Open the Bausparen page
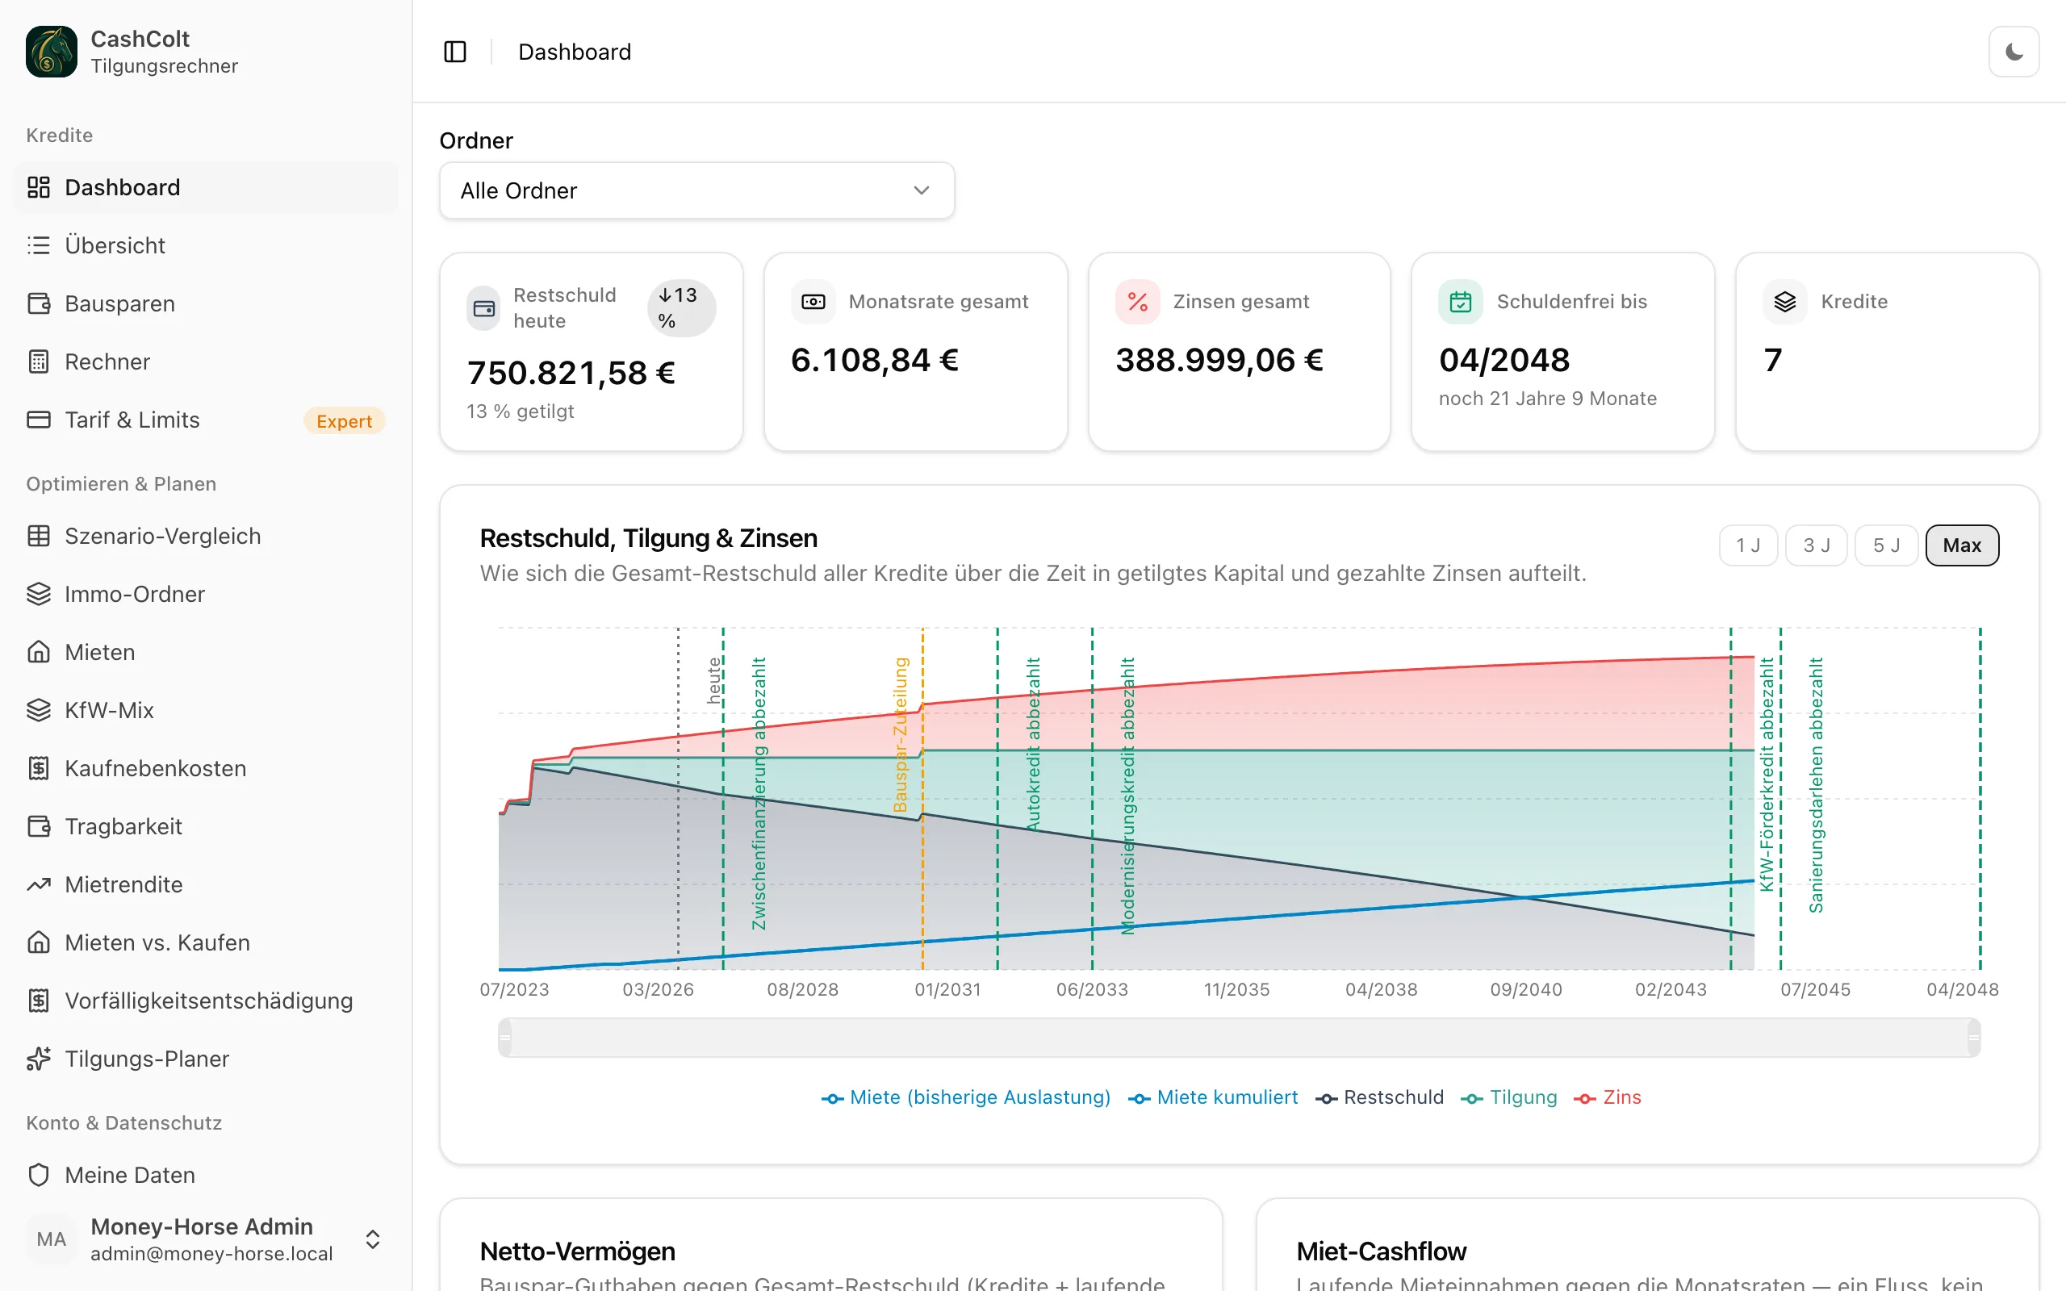 (205, 303)
